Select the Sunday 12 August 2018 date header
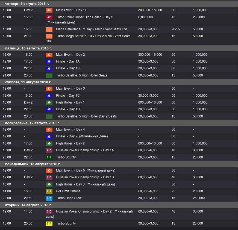Screen dimensions: 238x230 [33, 123]
